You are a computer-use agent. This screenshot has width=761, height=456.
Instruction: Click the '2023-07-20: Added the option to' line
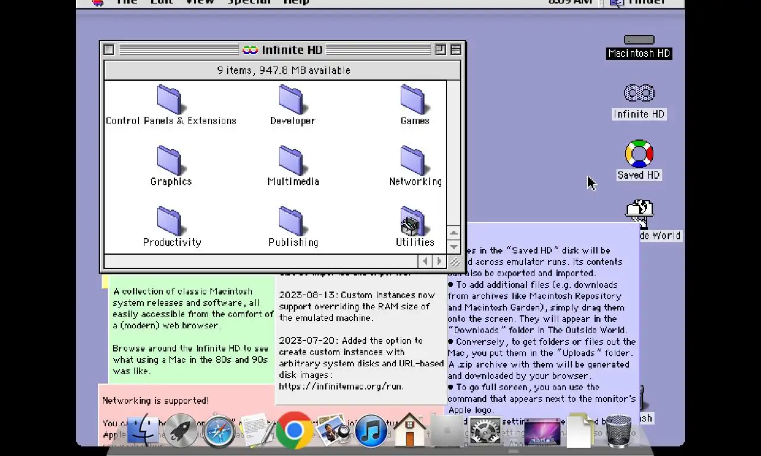[351, 341]
